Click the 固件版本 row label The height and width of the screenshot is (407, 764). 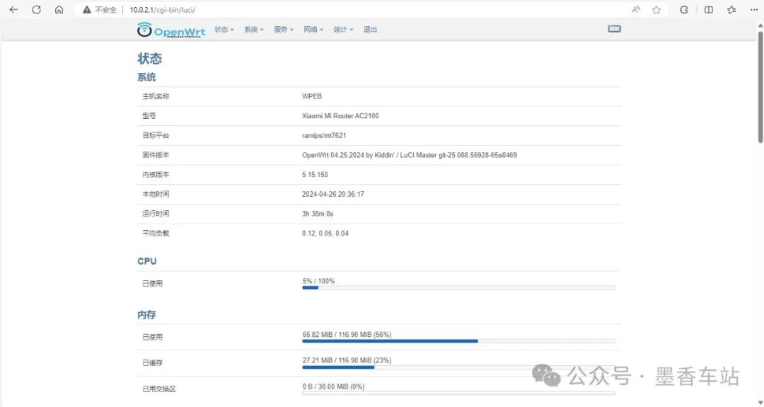(x=156, y=155)
